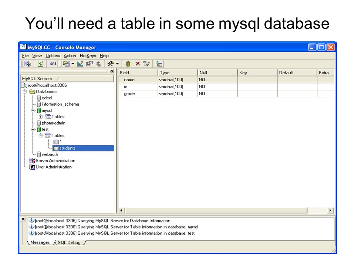Click the table properties toolbar icon
Viewport: 355px width, 266px height.
coord(89,64)
